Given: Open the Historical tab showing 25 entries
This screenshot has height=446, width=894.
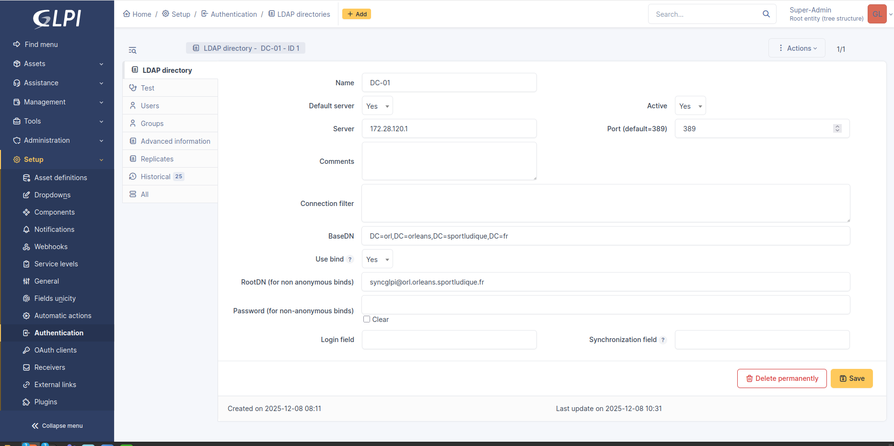Looking at the screenshot, I should (155, 176).
